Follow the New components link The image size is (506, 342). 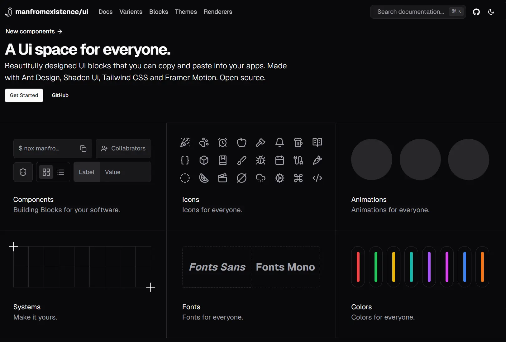coord(34,32)
